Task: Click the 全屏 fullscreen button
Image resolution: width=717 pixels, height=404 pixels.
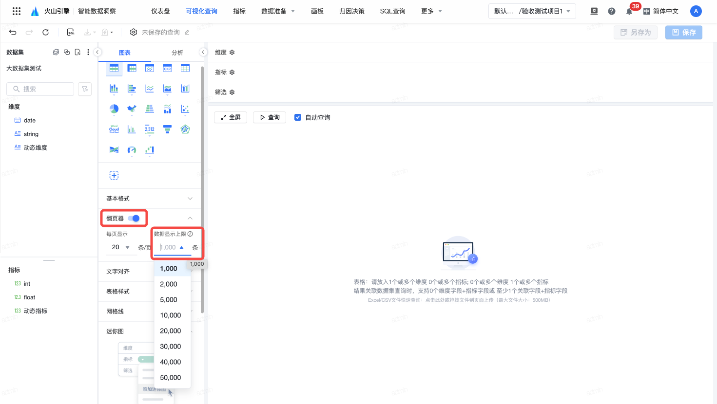Action: (231, 117)
